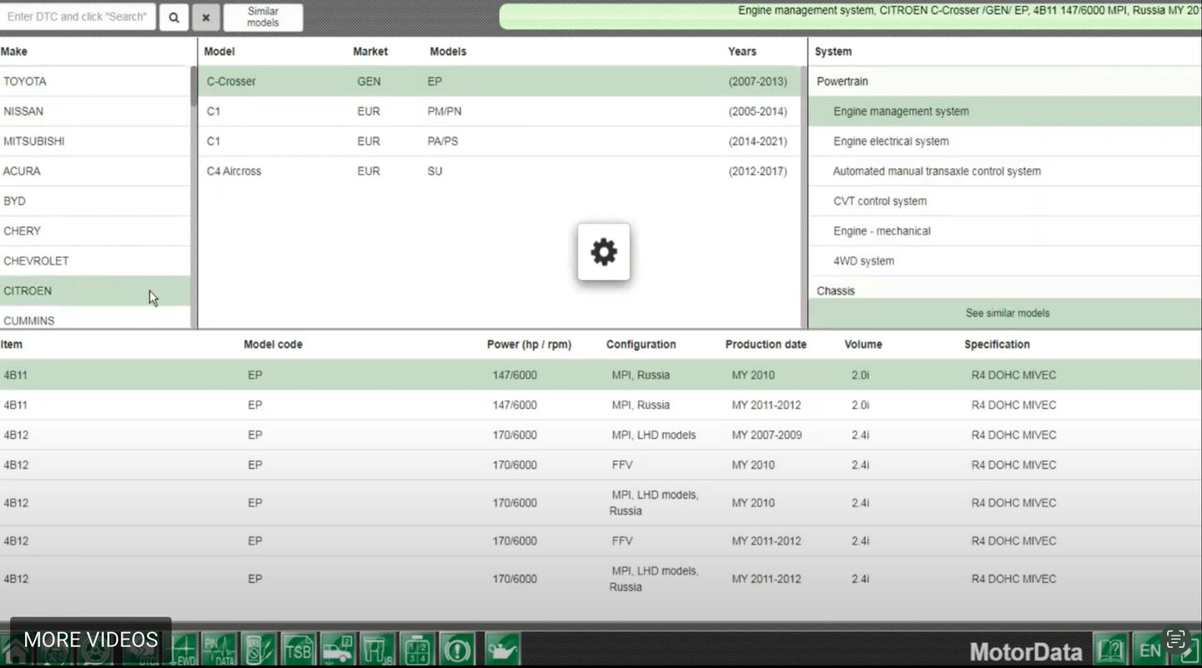Open the JB fuse box icon

[x=377, y=650]
